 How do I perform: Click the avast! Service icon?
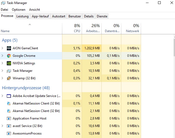tap(9, 126)
